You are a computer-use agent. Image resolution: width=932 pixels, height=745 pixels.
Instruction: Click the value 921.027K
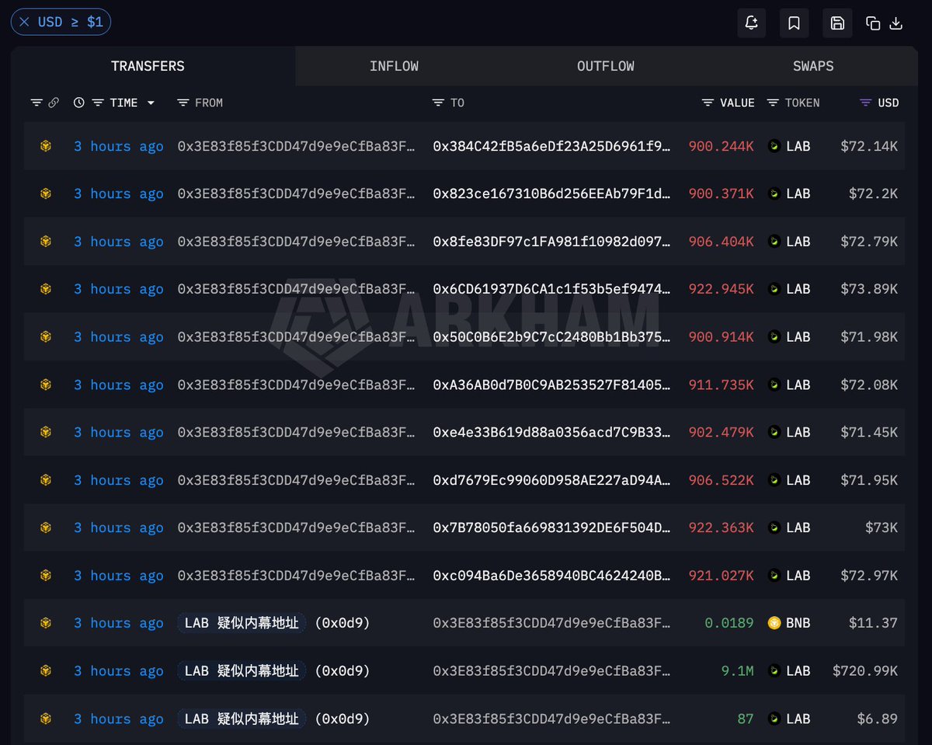tap(721, 576)
